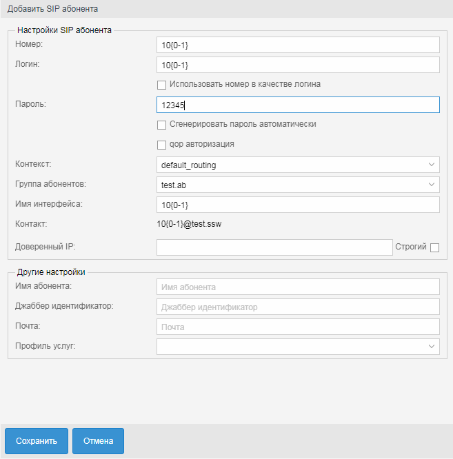Click into the 'Номер' input field
The width and height of the screenshot is (453, 459).
pos(298,45)
